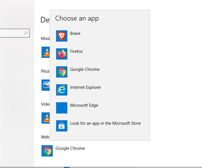The height and width of the screenshot is (168, 202).
Task: Click the VLC icon under Music player
Action: point(46,52)
